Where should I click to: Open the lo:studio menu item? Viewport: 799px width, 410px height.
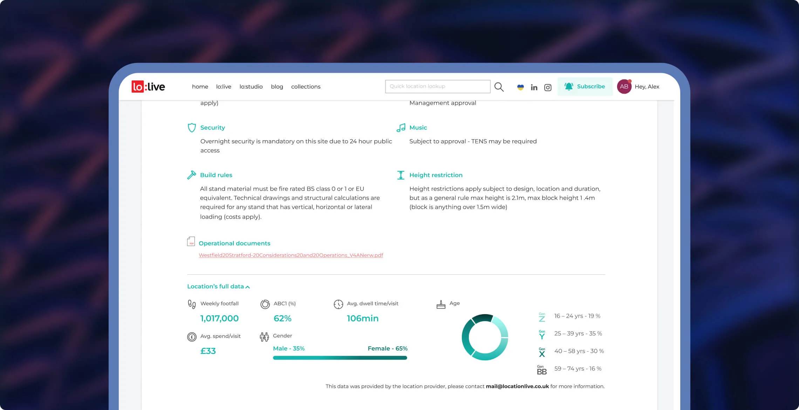click(251, 86)
